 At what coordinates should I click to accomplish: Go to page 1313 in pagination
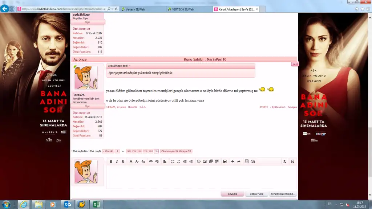(151, 151)
